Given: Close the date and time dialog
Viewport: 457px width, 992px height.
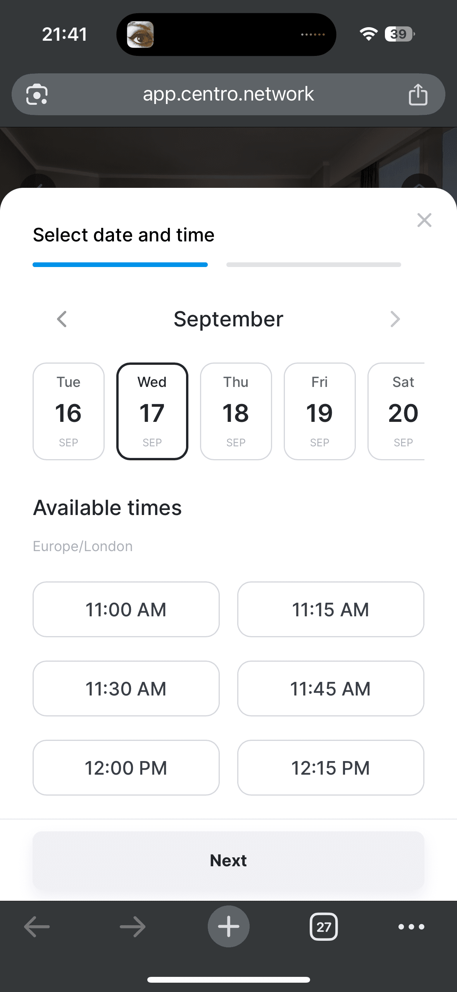Looking at the screenshot, I should [424, 220].
